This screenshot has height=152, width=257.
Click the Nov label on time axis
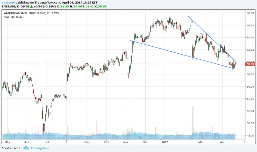point(126,142)
